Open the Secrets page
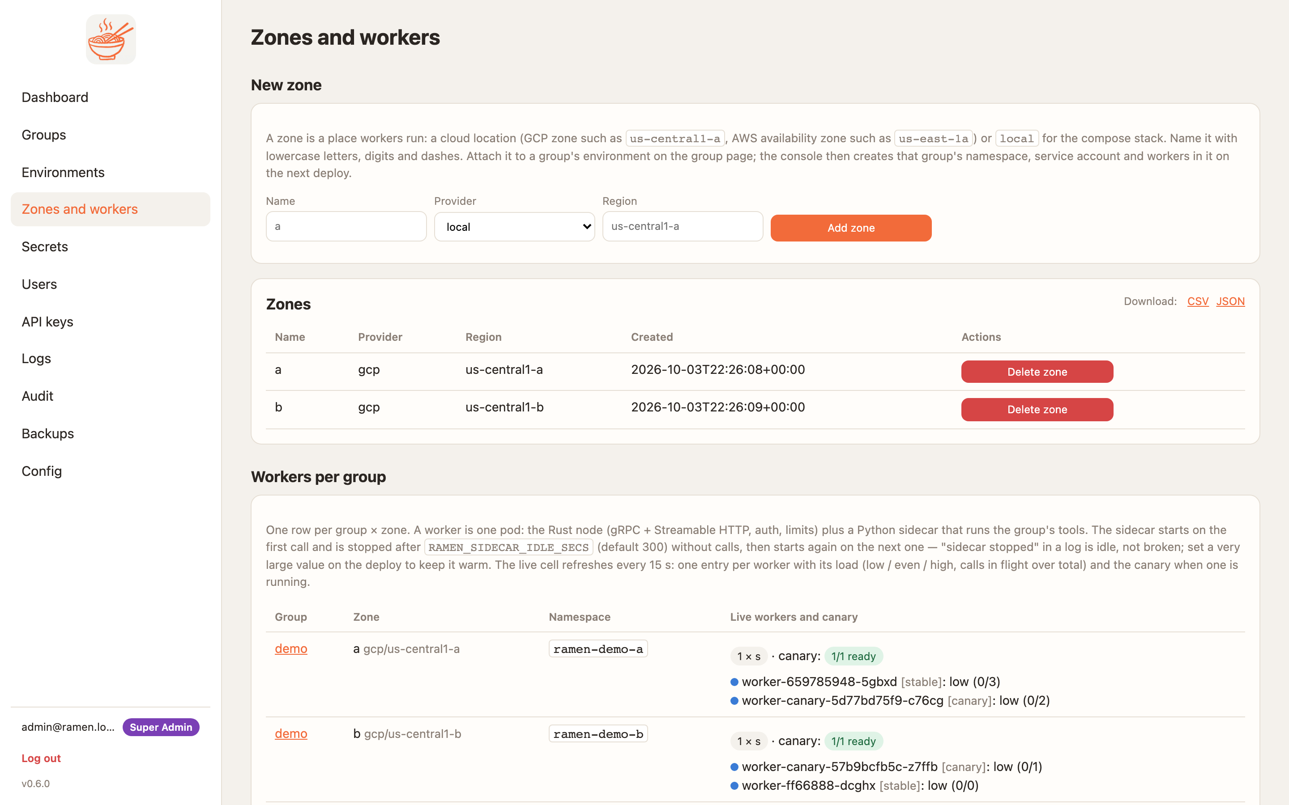This screenshot has height=805, width=1289. [x=45, y=246]
